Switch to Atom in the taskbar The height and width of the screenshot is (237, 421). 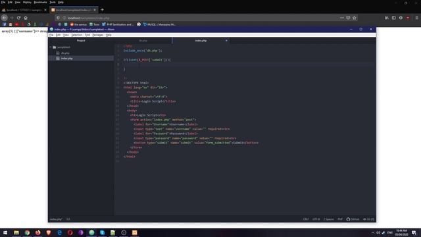coord(91,232)
